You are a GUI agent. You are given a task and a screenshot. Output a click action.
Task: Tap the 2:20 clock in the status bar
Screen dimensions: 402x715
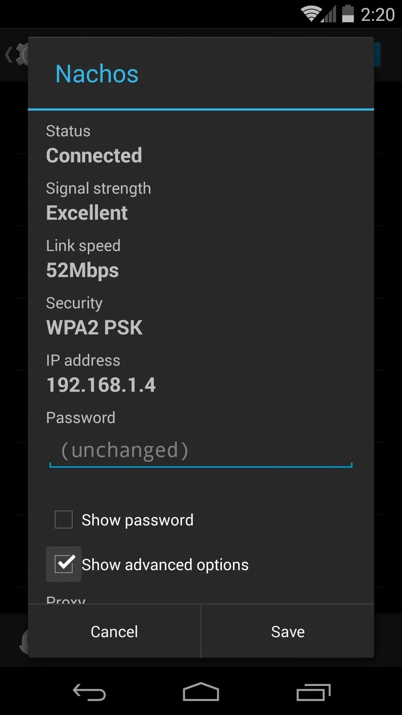(377, 15)
